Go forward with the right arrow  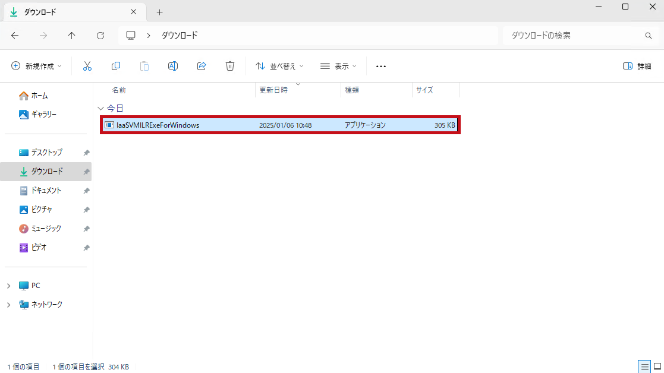pos(43,36)
